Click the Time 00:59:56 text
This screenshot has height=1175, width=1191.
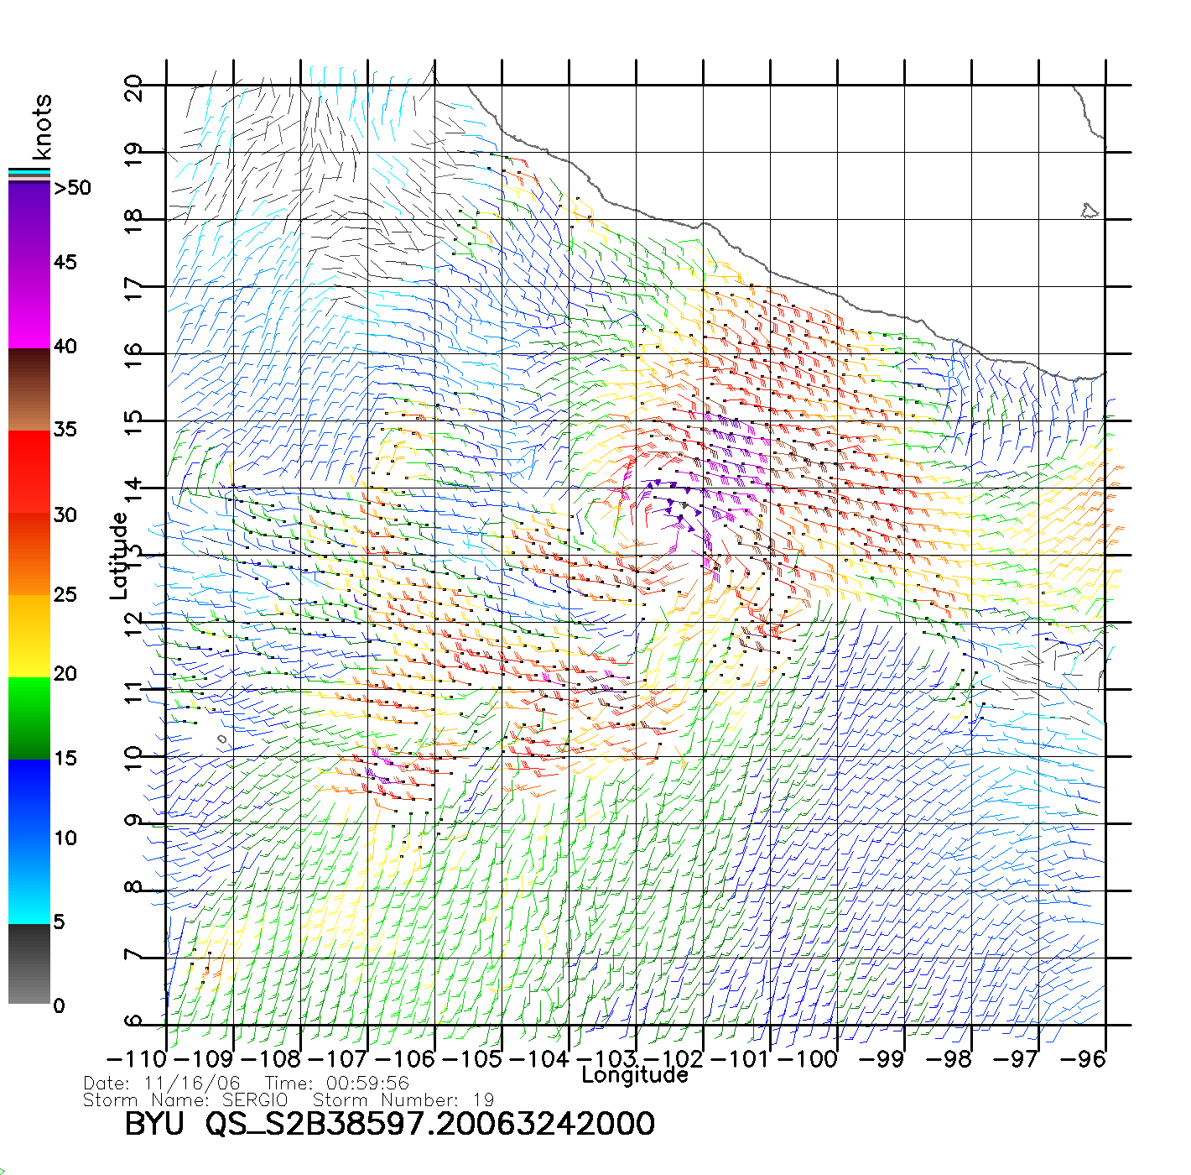337,1084
